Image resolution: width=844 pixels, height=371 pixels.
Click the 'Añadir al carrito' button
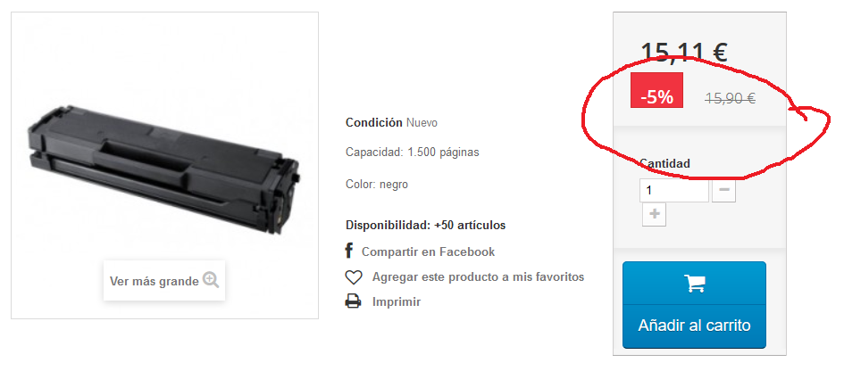694,305
